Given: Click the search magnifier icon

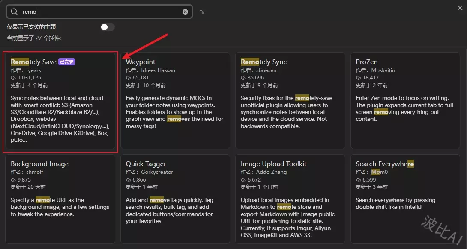Looking at the screenshot, I should pyautogui.click(x=14, y=12).
